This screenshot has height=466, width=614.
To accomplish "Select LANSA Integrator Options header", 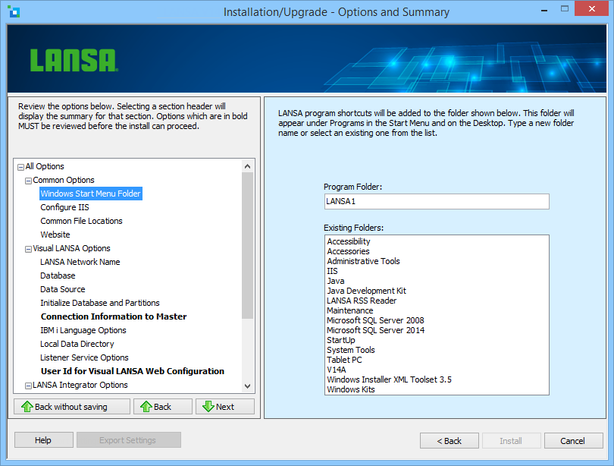I will coord(80,385).
